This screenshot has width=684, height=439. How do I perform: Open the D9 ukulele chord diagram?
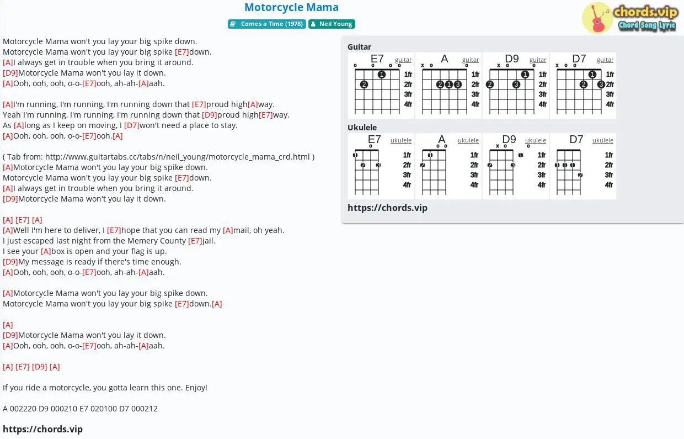(516, 166)
